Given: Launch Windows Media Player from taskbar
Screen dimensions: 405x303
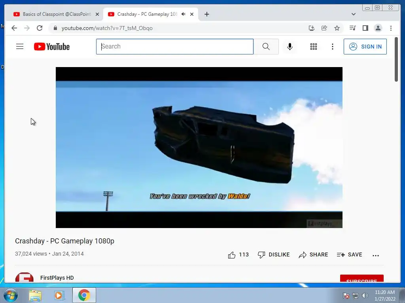Looking at the screenshot, I should coord(59,295).
